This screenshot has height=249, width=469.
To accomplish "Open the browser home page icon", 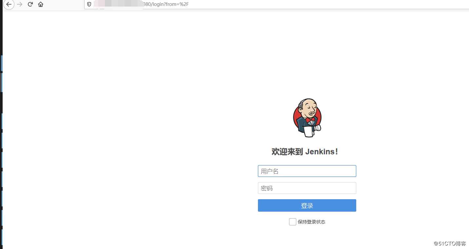I will (41, 5).
